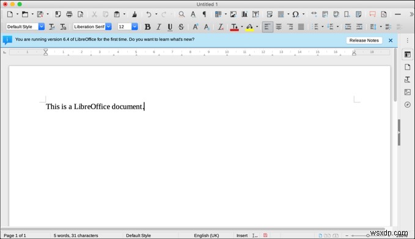Insert a comment with red speech bubble

373,14
